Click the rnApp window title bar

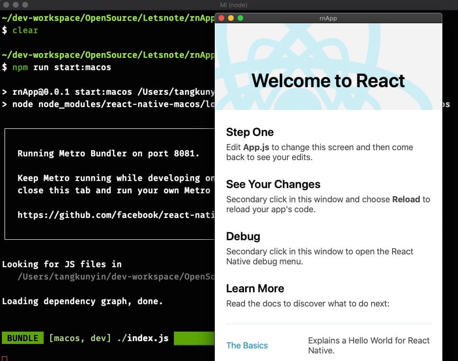click(x=328, y=18)
